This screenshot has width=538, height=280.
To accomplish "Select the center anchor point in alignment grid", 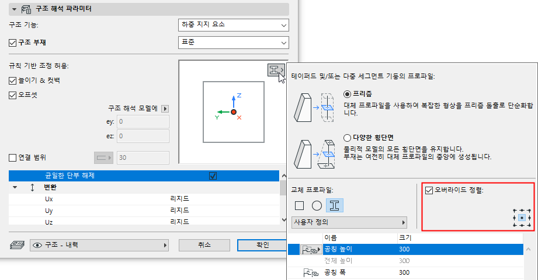I will 522,218.
